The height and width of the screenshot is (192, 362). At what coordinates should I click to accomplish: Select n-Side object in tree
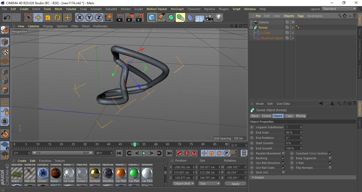[x=266, y=33]
